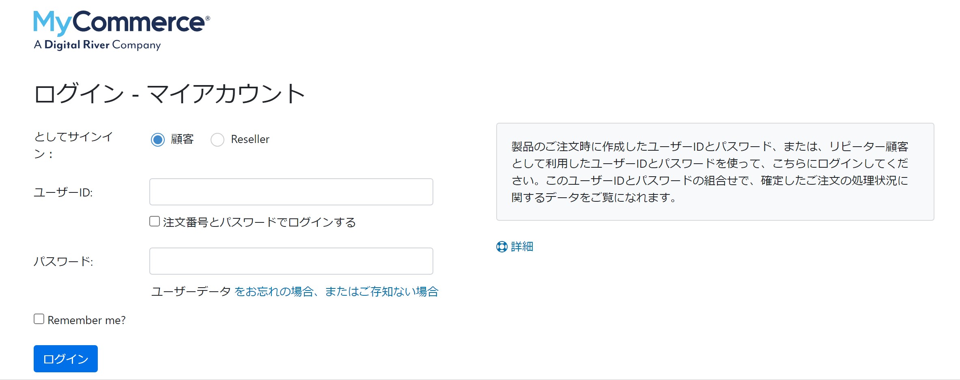Focus the パスワード input field
The image size is (960, 380).
pyautogui.click(x=291, y=261)
